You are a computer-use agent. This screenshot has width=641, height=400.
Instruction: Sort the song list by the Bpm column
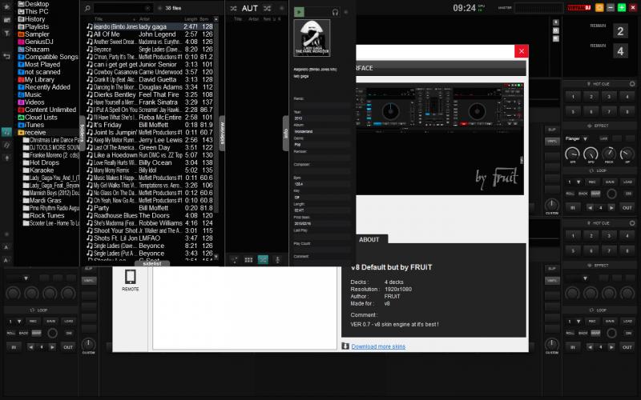coord(204,19)
